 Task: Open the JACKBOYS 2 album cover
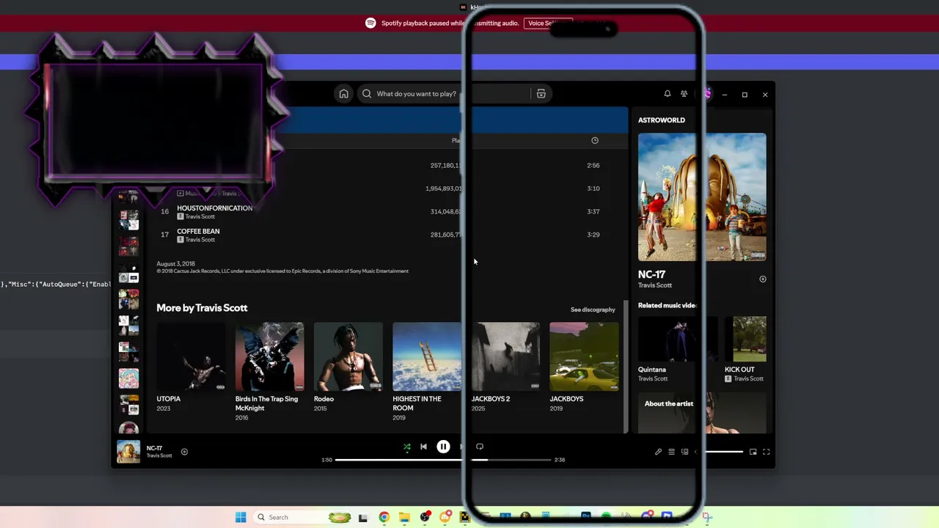(x=505, y=356)
